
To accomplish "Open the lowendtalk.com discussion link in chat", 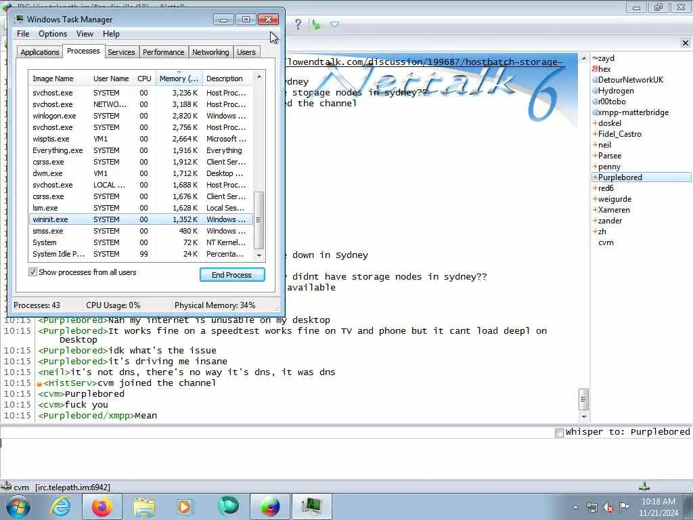I will [x=424, y=62].
